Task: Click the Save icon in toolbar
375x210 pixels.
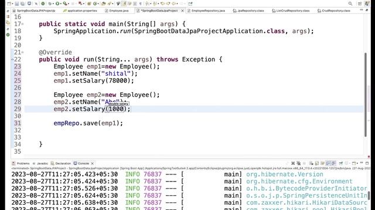Action: (17, 4)
